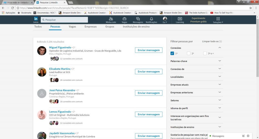Open Aplicações apps shortcut in bookmarks bar
Screen dimensions: 259x139
coord(8,13)
